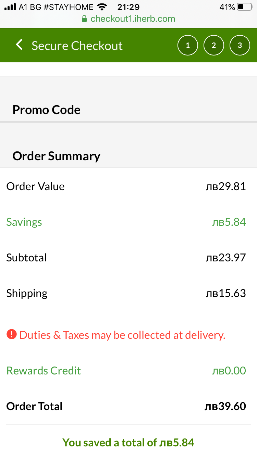
Task: Tap the green padlock in address bar
Action: tap(84, 19)
